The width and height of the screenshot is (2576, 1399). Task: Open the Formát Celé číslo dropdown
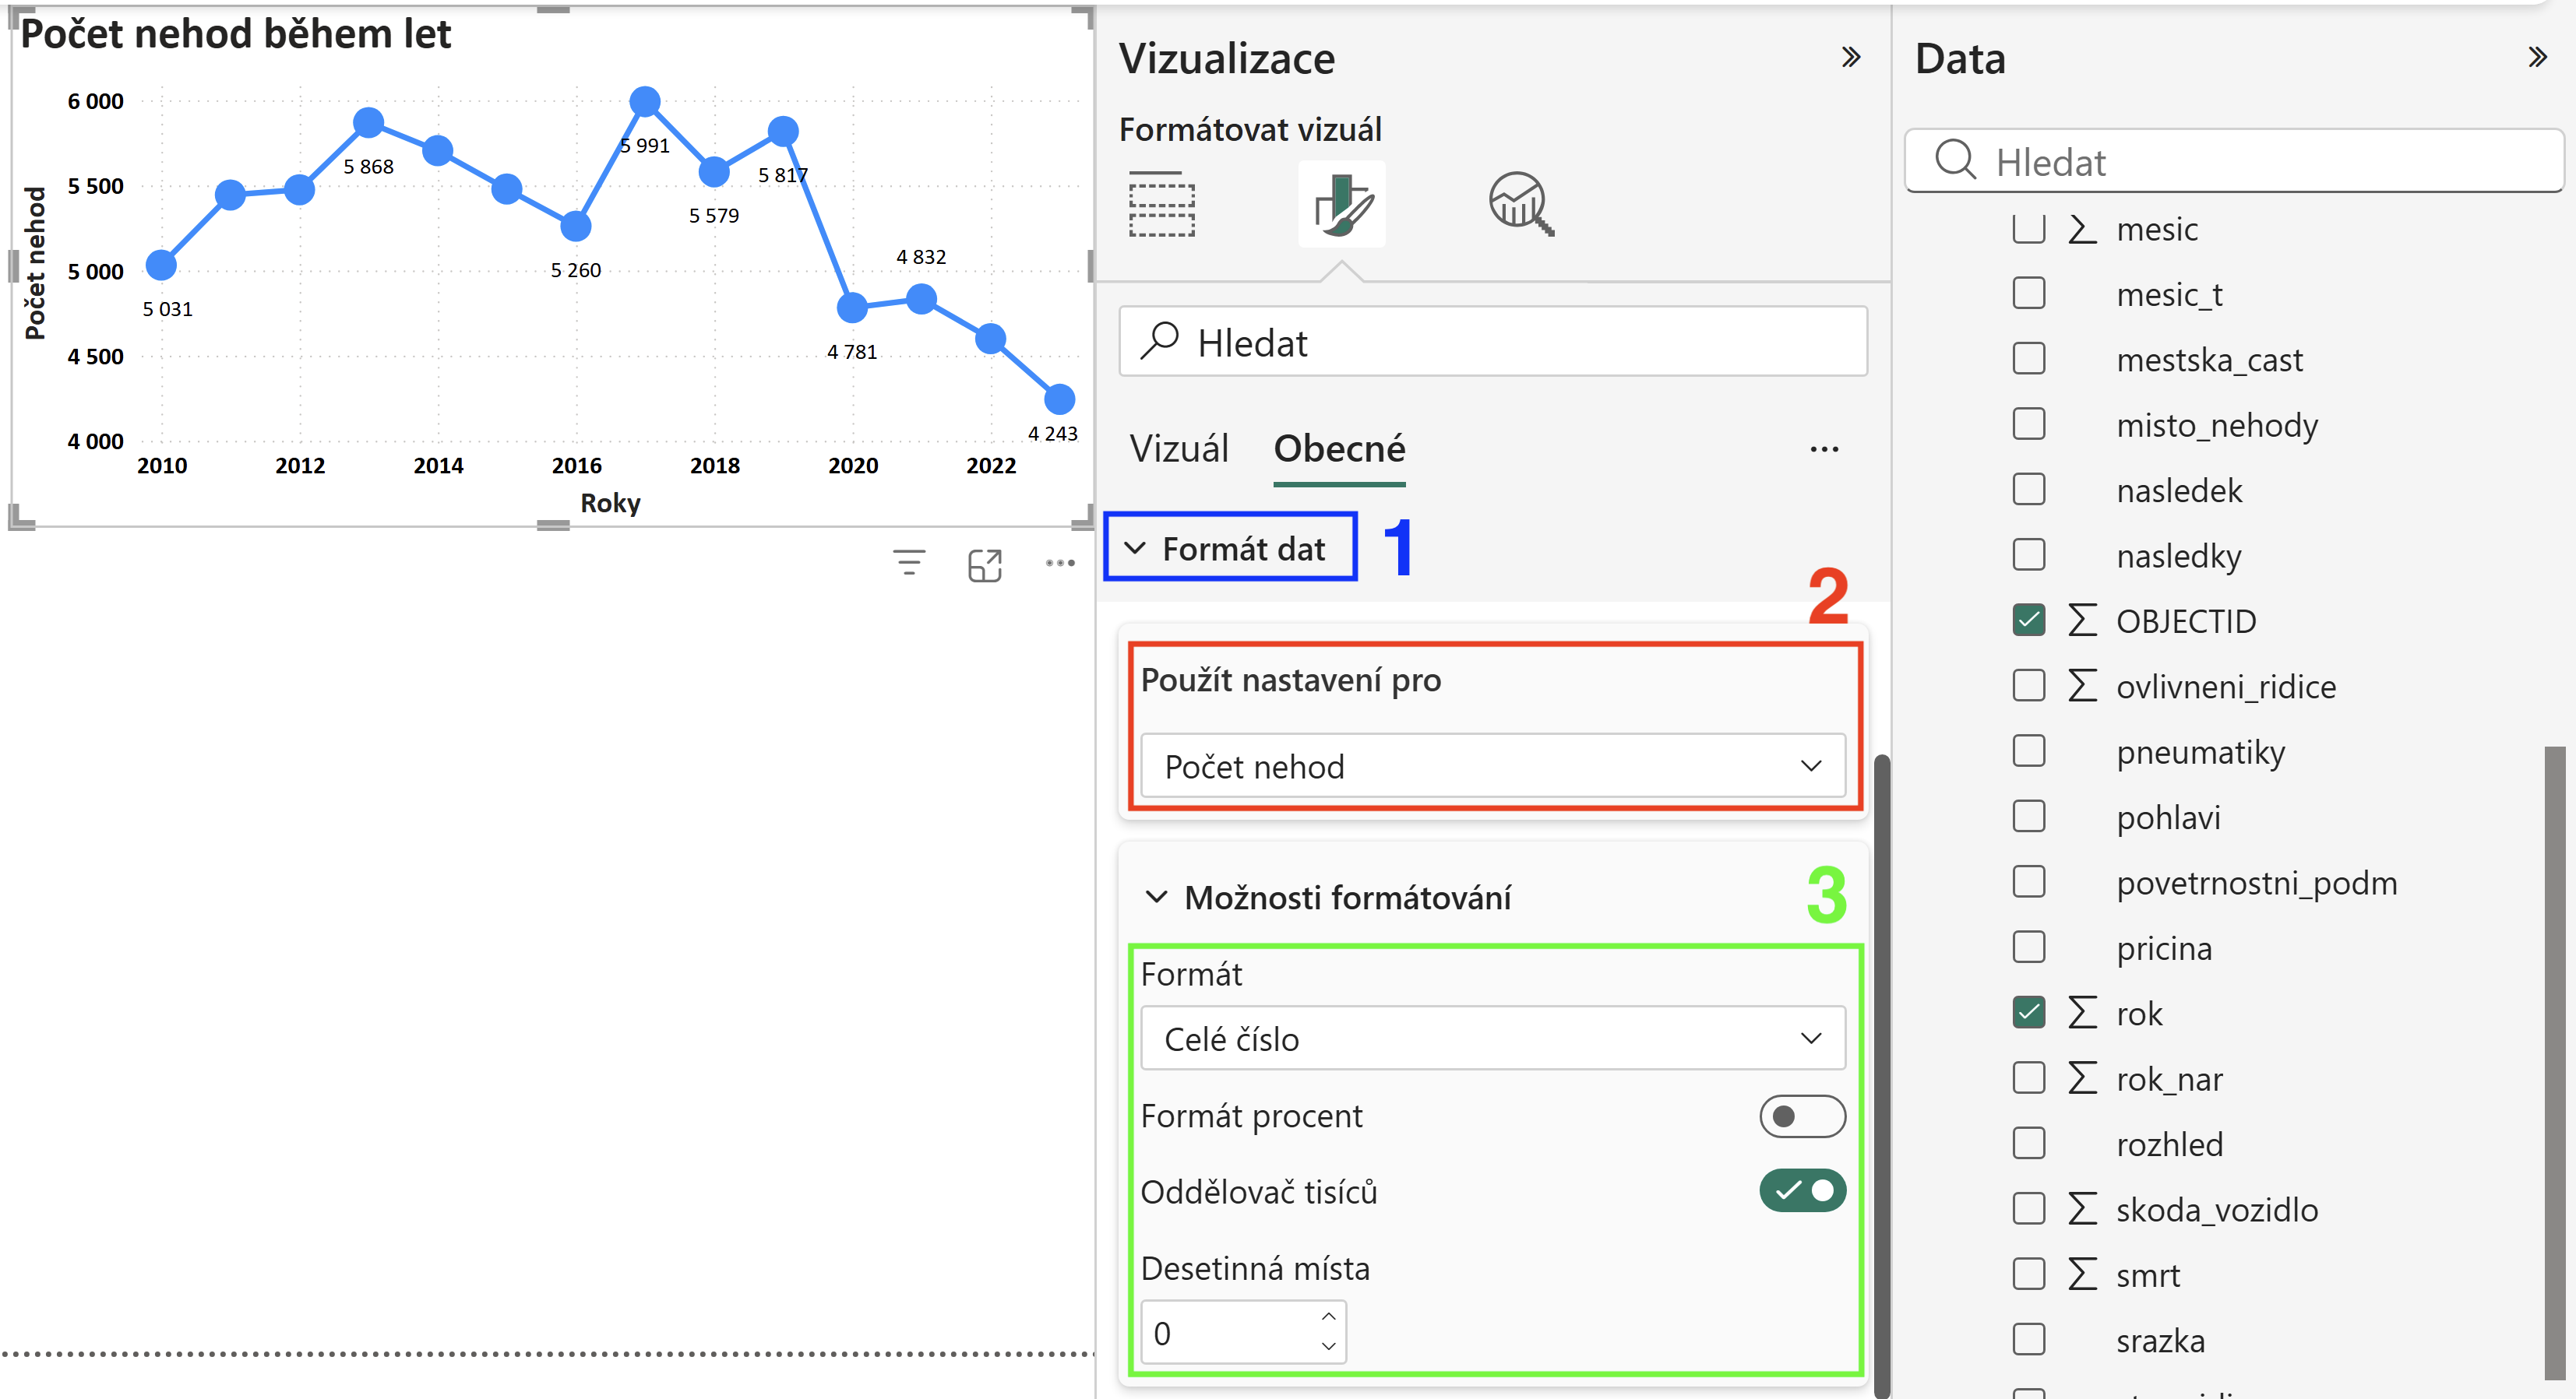click(1493, 1039)
